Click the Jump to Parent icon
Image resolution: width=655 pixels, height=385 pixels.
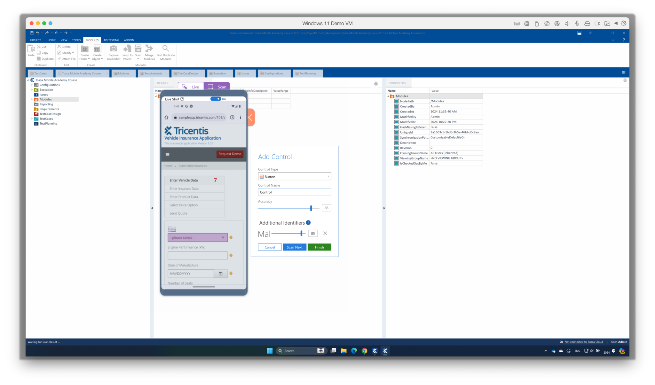[x=127, y=49]
